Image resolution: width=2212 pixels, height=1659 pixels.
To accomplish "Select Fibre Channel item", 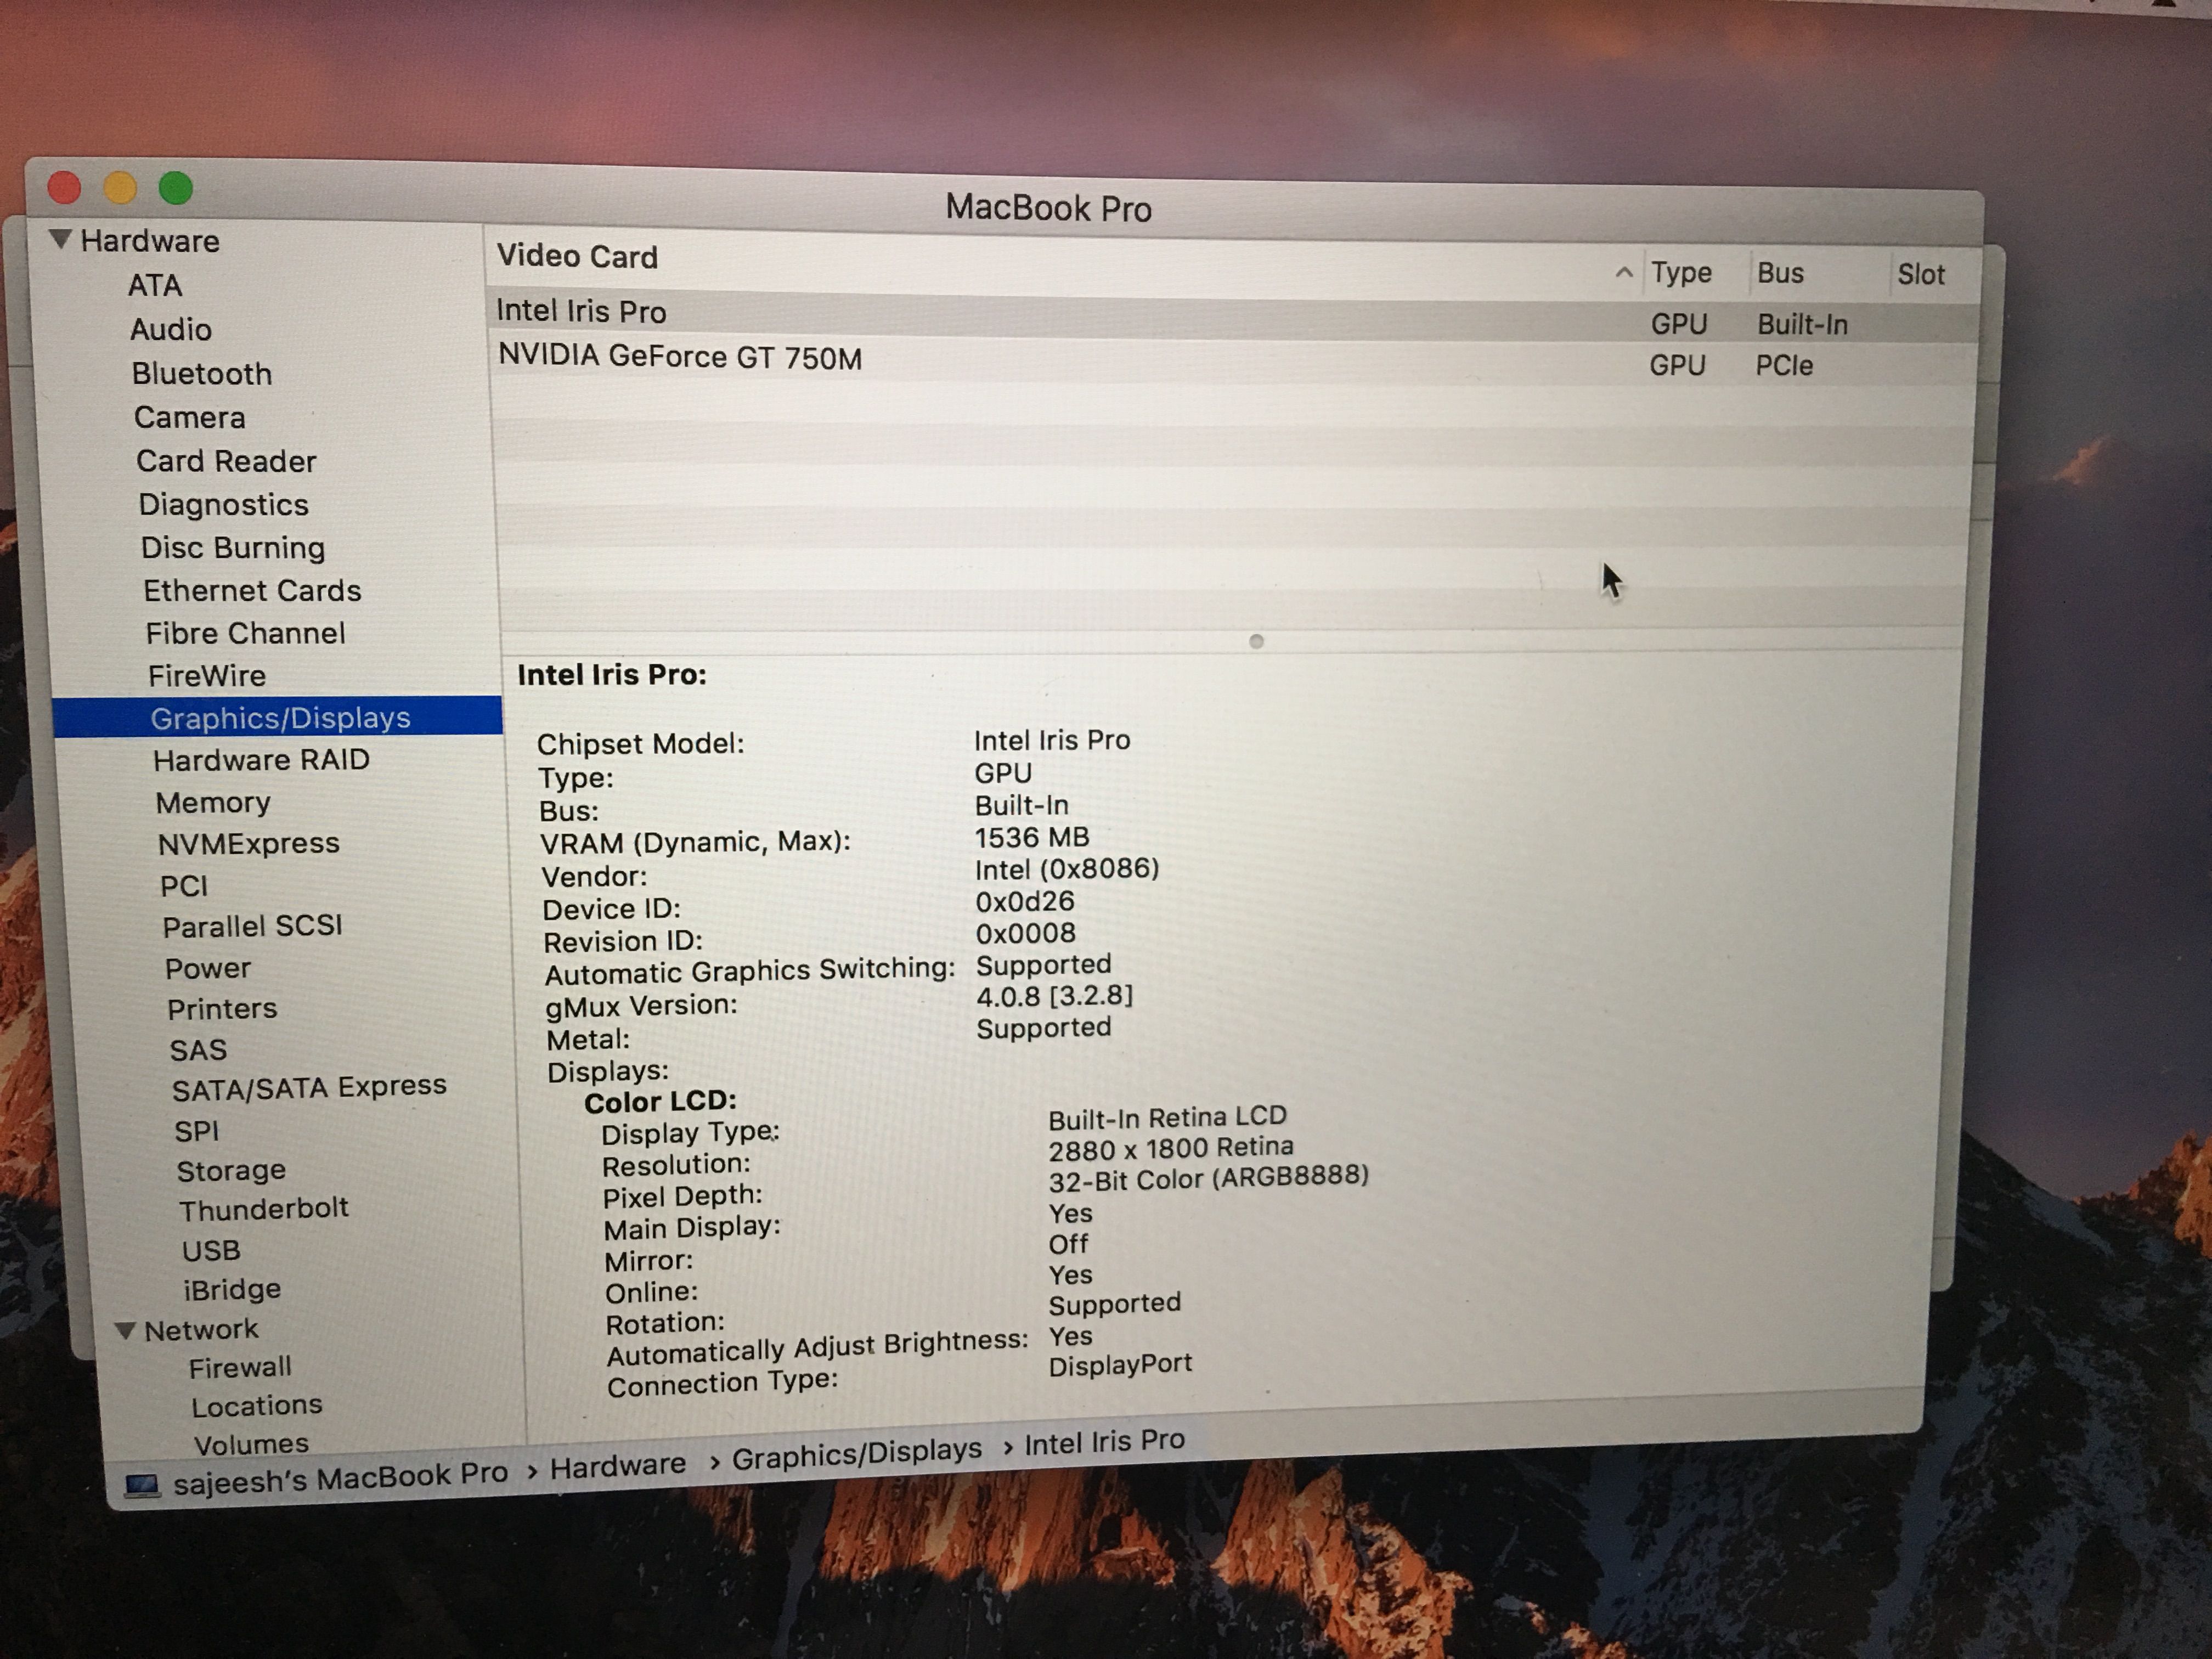I will click(x=246, y=633).
